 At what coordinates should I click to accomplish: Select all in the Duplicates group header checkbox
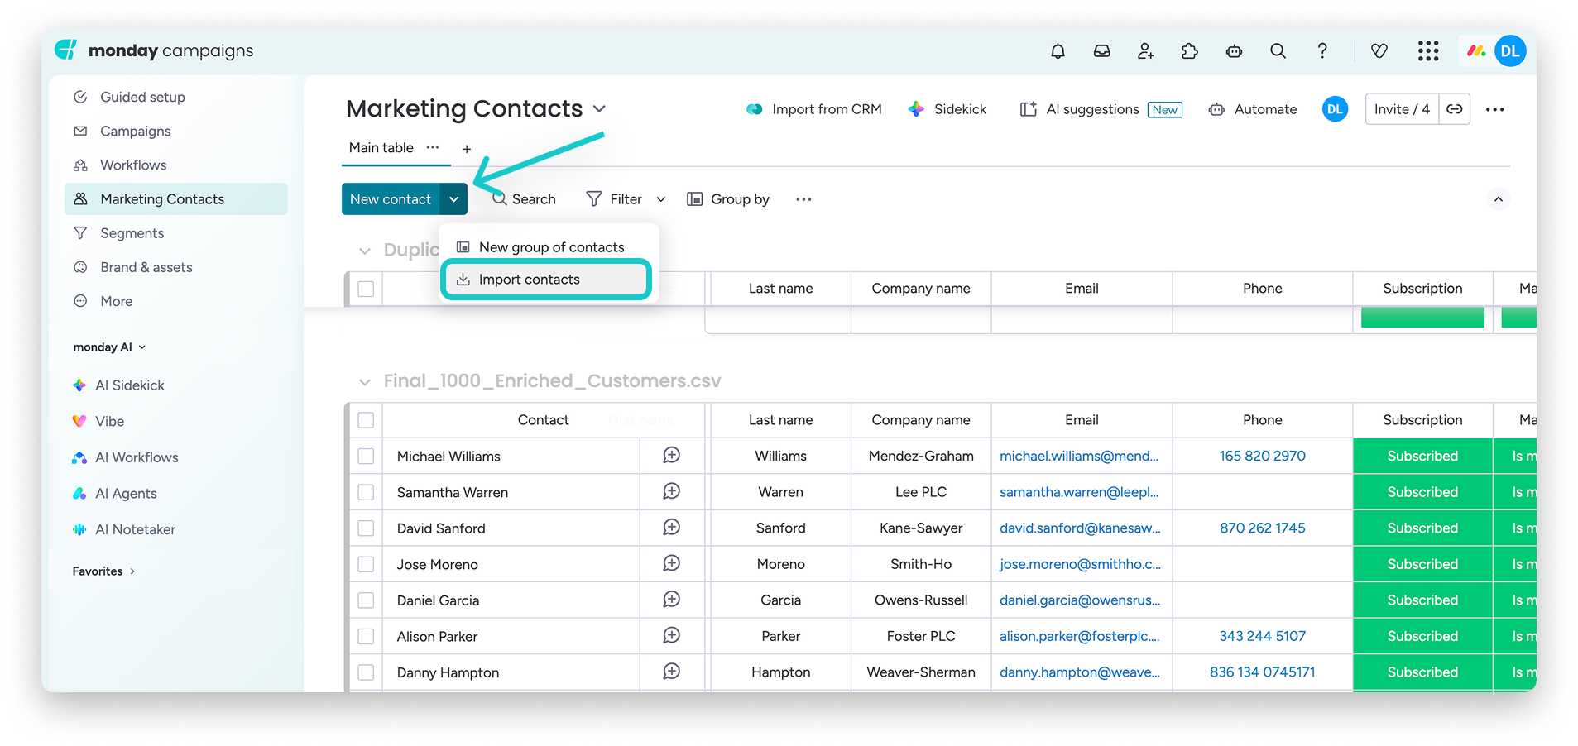click(366, 289)
